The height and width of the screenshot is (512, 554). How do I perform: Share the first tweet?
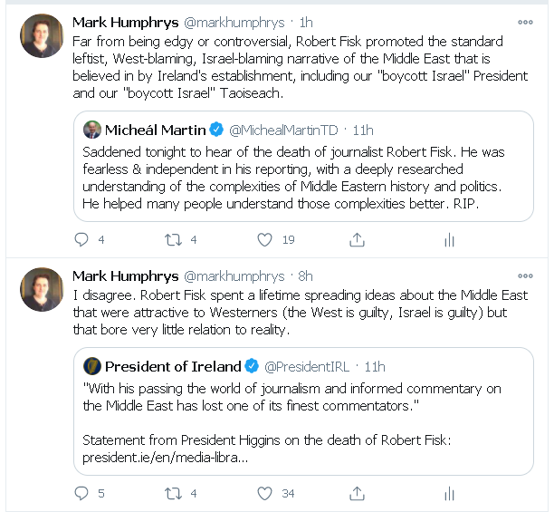[358, 240]
